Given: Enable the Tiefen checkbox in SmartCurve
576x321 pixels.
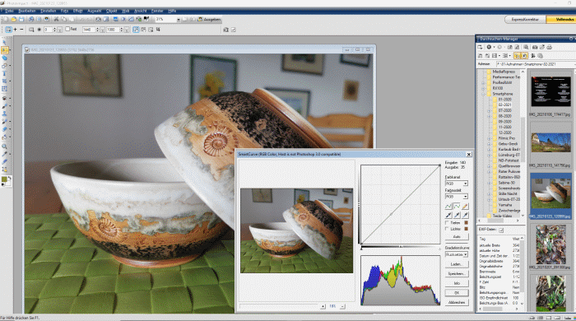Looking at the screenshot, I should click(x=447, y=222).
